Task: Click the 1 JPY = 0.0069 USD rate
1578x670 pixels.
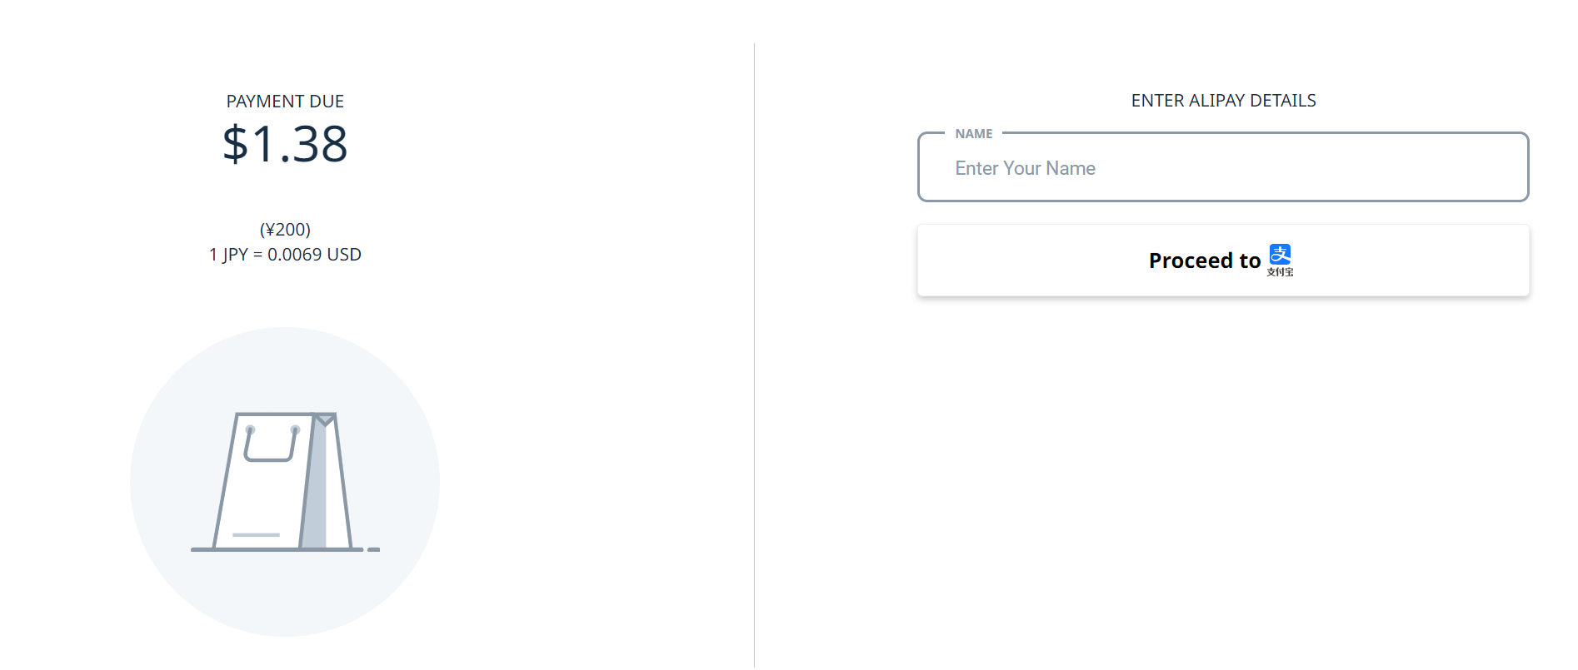Action: 285,255
